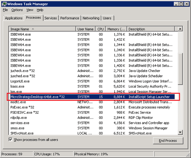Switch to the Services tab
191x158 pixels.
51,18
